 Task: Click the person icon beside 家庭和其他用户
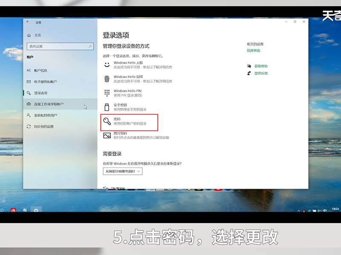tap(29, 115)
